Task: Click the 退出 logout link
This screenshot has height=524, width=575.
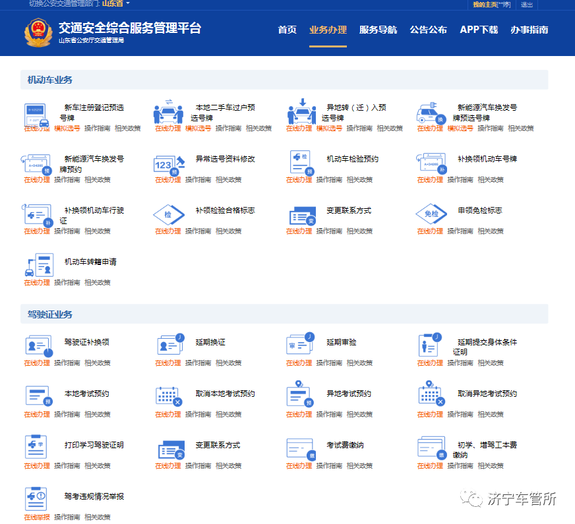Action: (x=527, y=5)
